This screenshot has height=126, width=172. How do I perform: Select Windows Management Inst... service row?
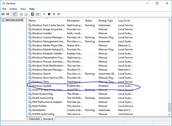tap(81, 41)
